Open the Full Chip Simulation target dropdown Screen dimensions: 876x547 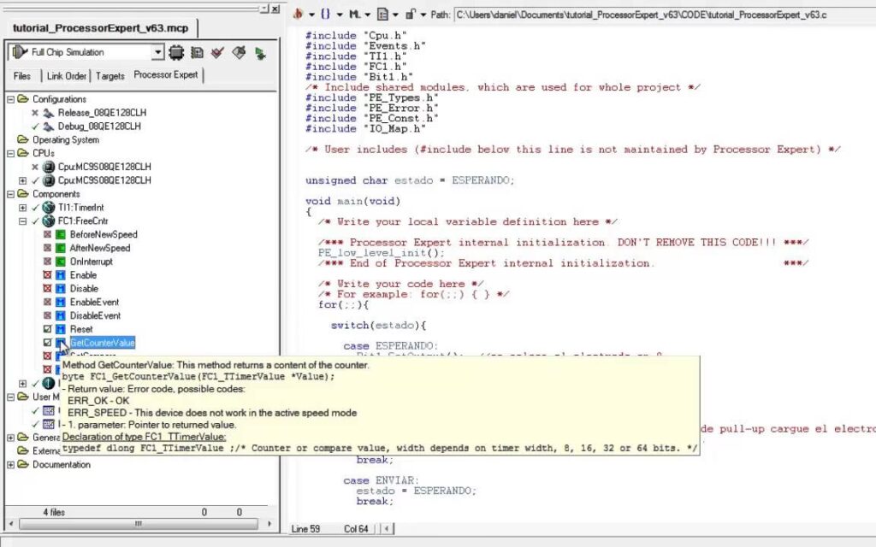(157, 53)
